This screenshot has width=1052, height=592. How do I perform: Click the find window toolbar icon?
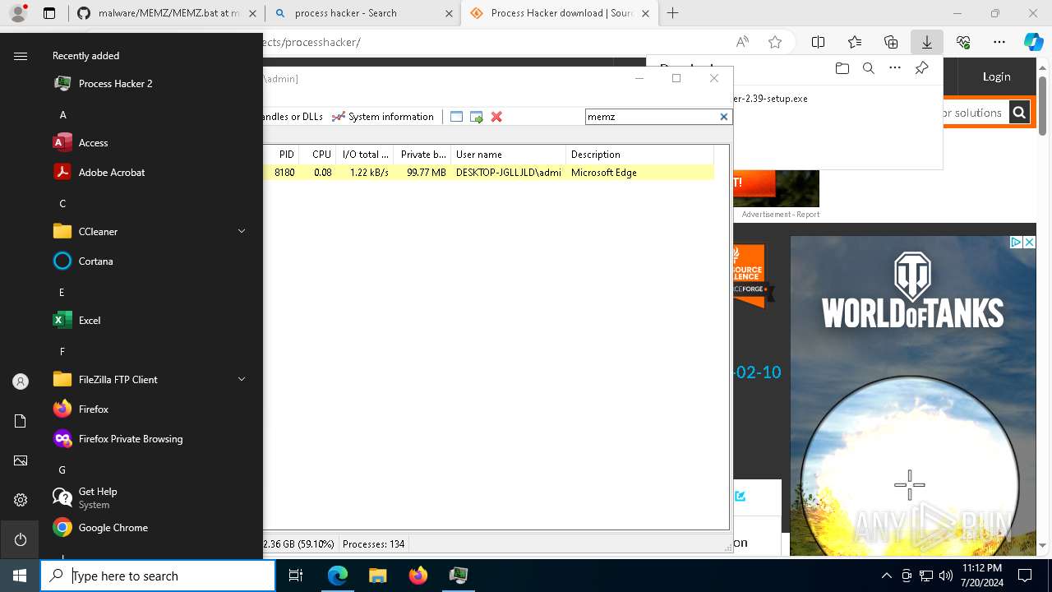tap(456, 117)
